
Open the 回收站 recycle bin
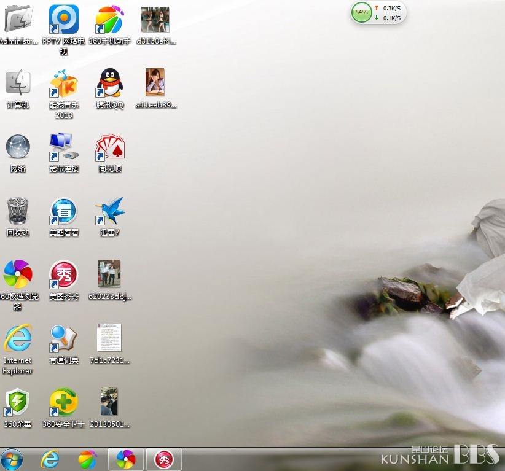[18, 211]
